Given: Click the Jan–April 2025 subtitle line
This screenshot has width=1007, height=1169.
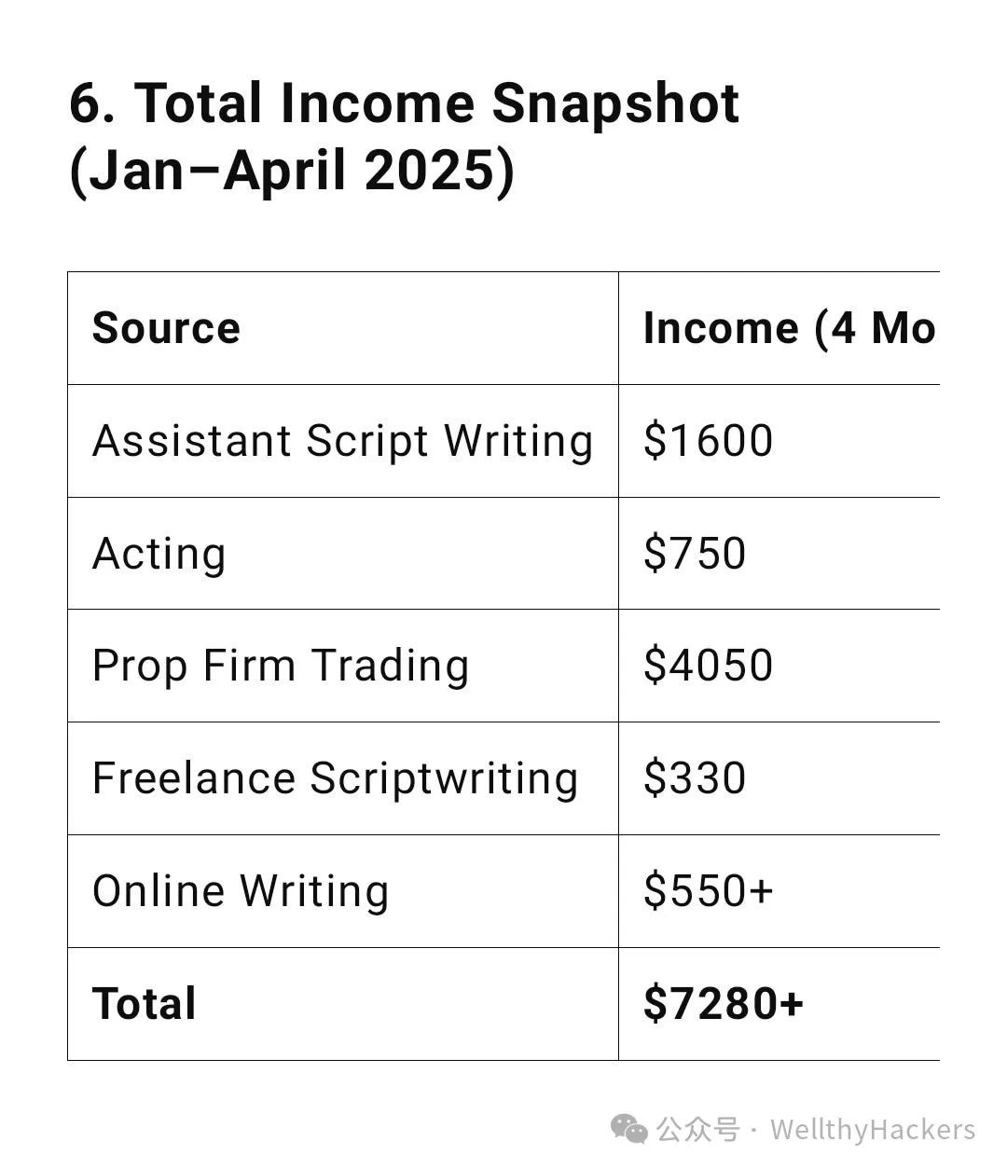Looking at the screenshot, I should click(x=291, y=172).
